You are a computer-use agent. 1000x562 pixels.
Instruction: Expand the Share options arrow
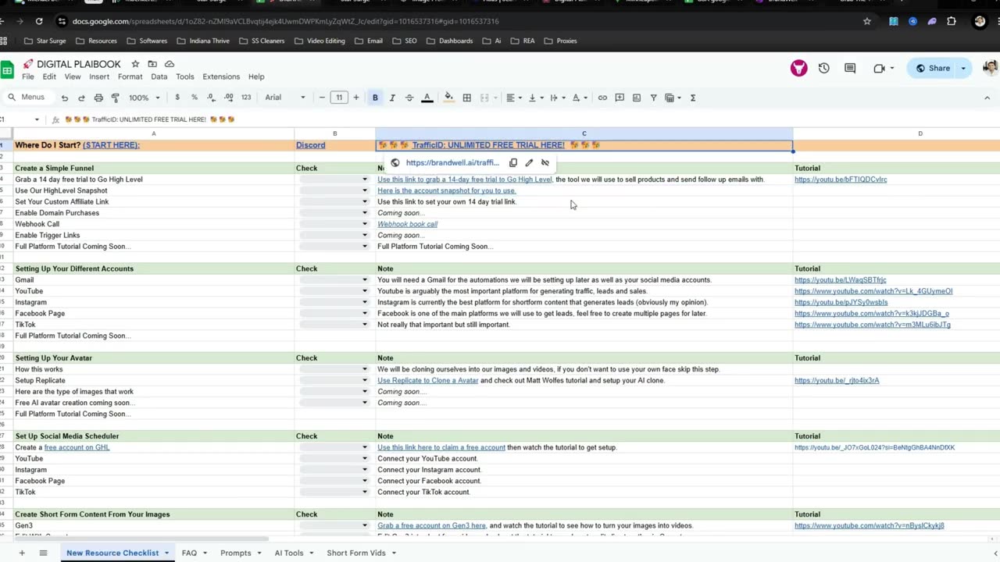pos(963,68)
